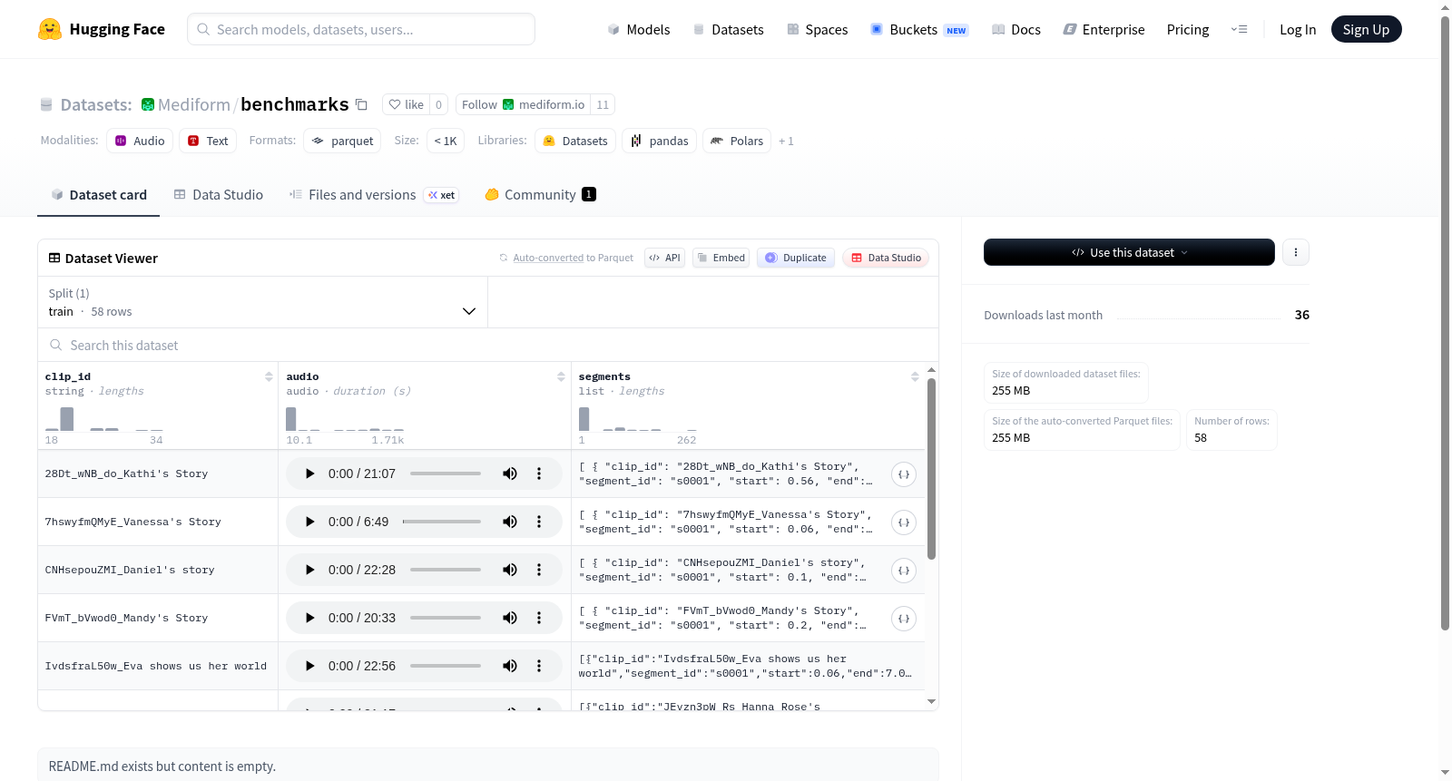The width and height of the screenshot is (1452, 781).
Task: Open more options for Kathi's Story audio
Action: [539, 473]
